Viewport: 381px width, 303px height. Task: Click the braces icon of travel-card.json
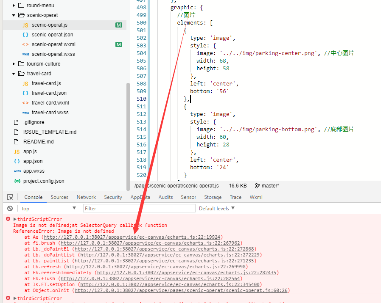tap(25, 93)
